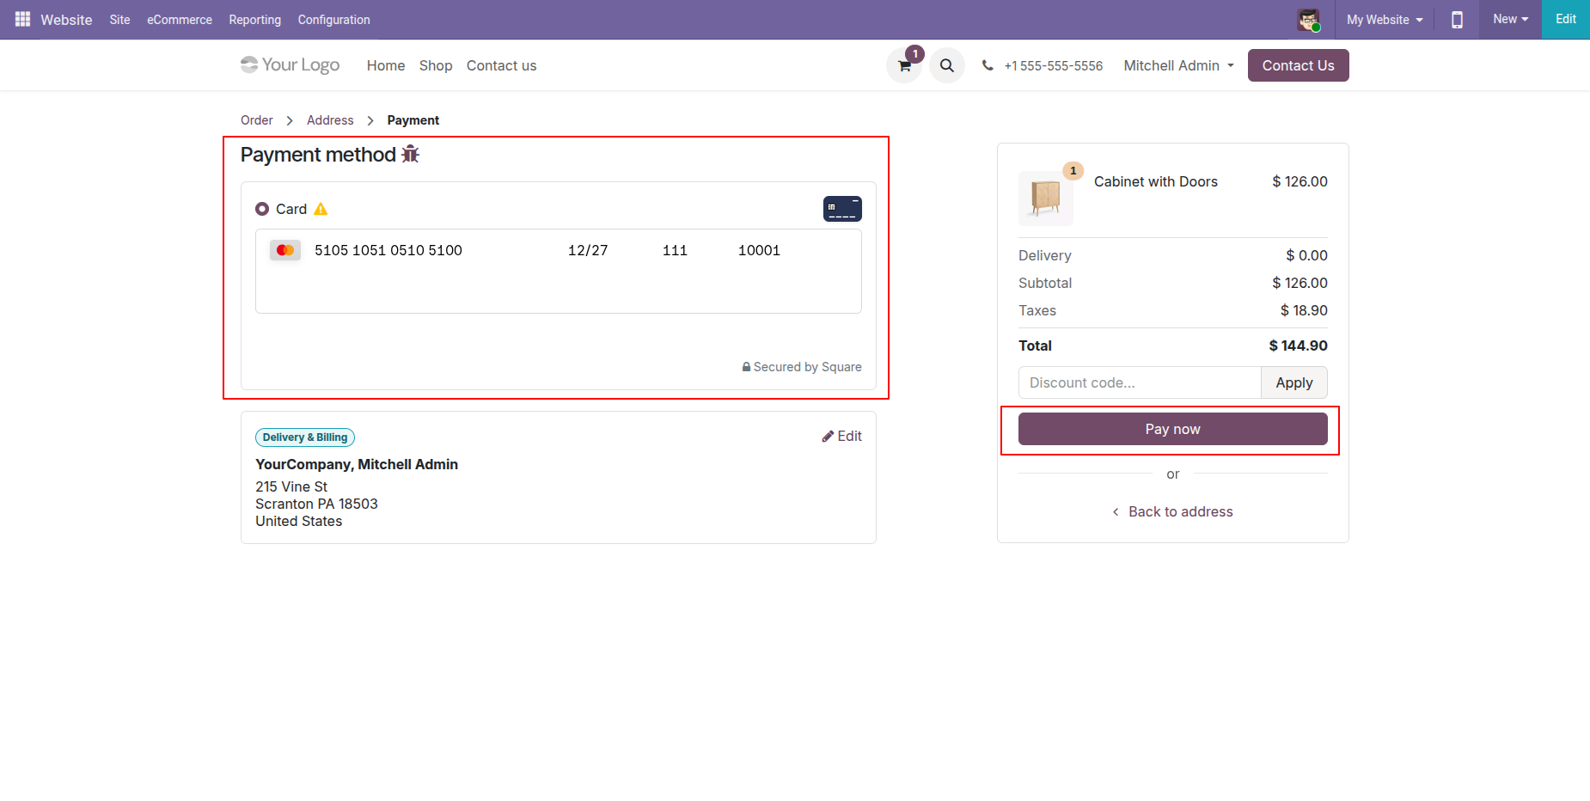Click the search magnifier icon
The height and width of the screenshot is (801, 1590).
click(x=947, y=65)
